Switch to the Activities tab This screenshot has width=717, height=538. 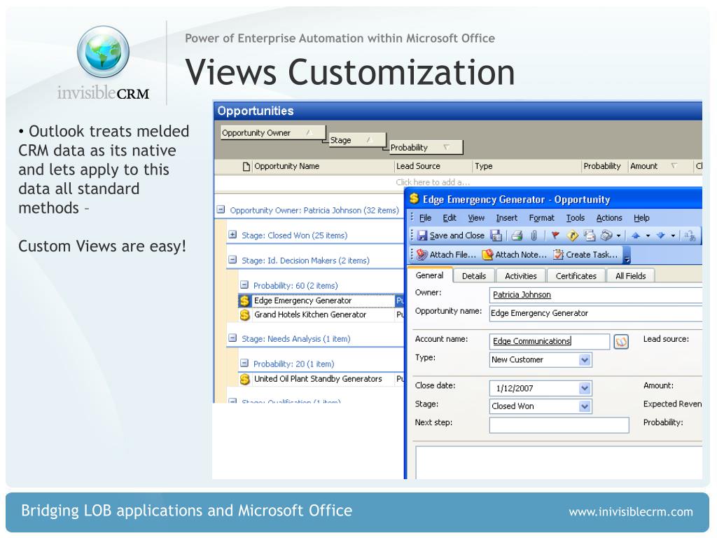pyautogui.click(x=521, y=276)
